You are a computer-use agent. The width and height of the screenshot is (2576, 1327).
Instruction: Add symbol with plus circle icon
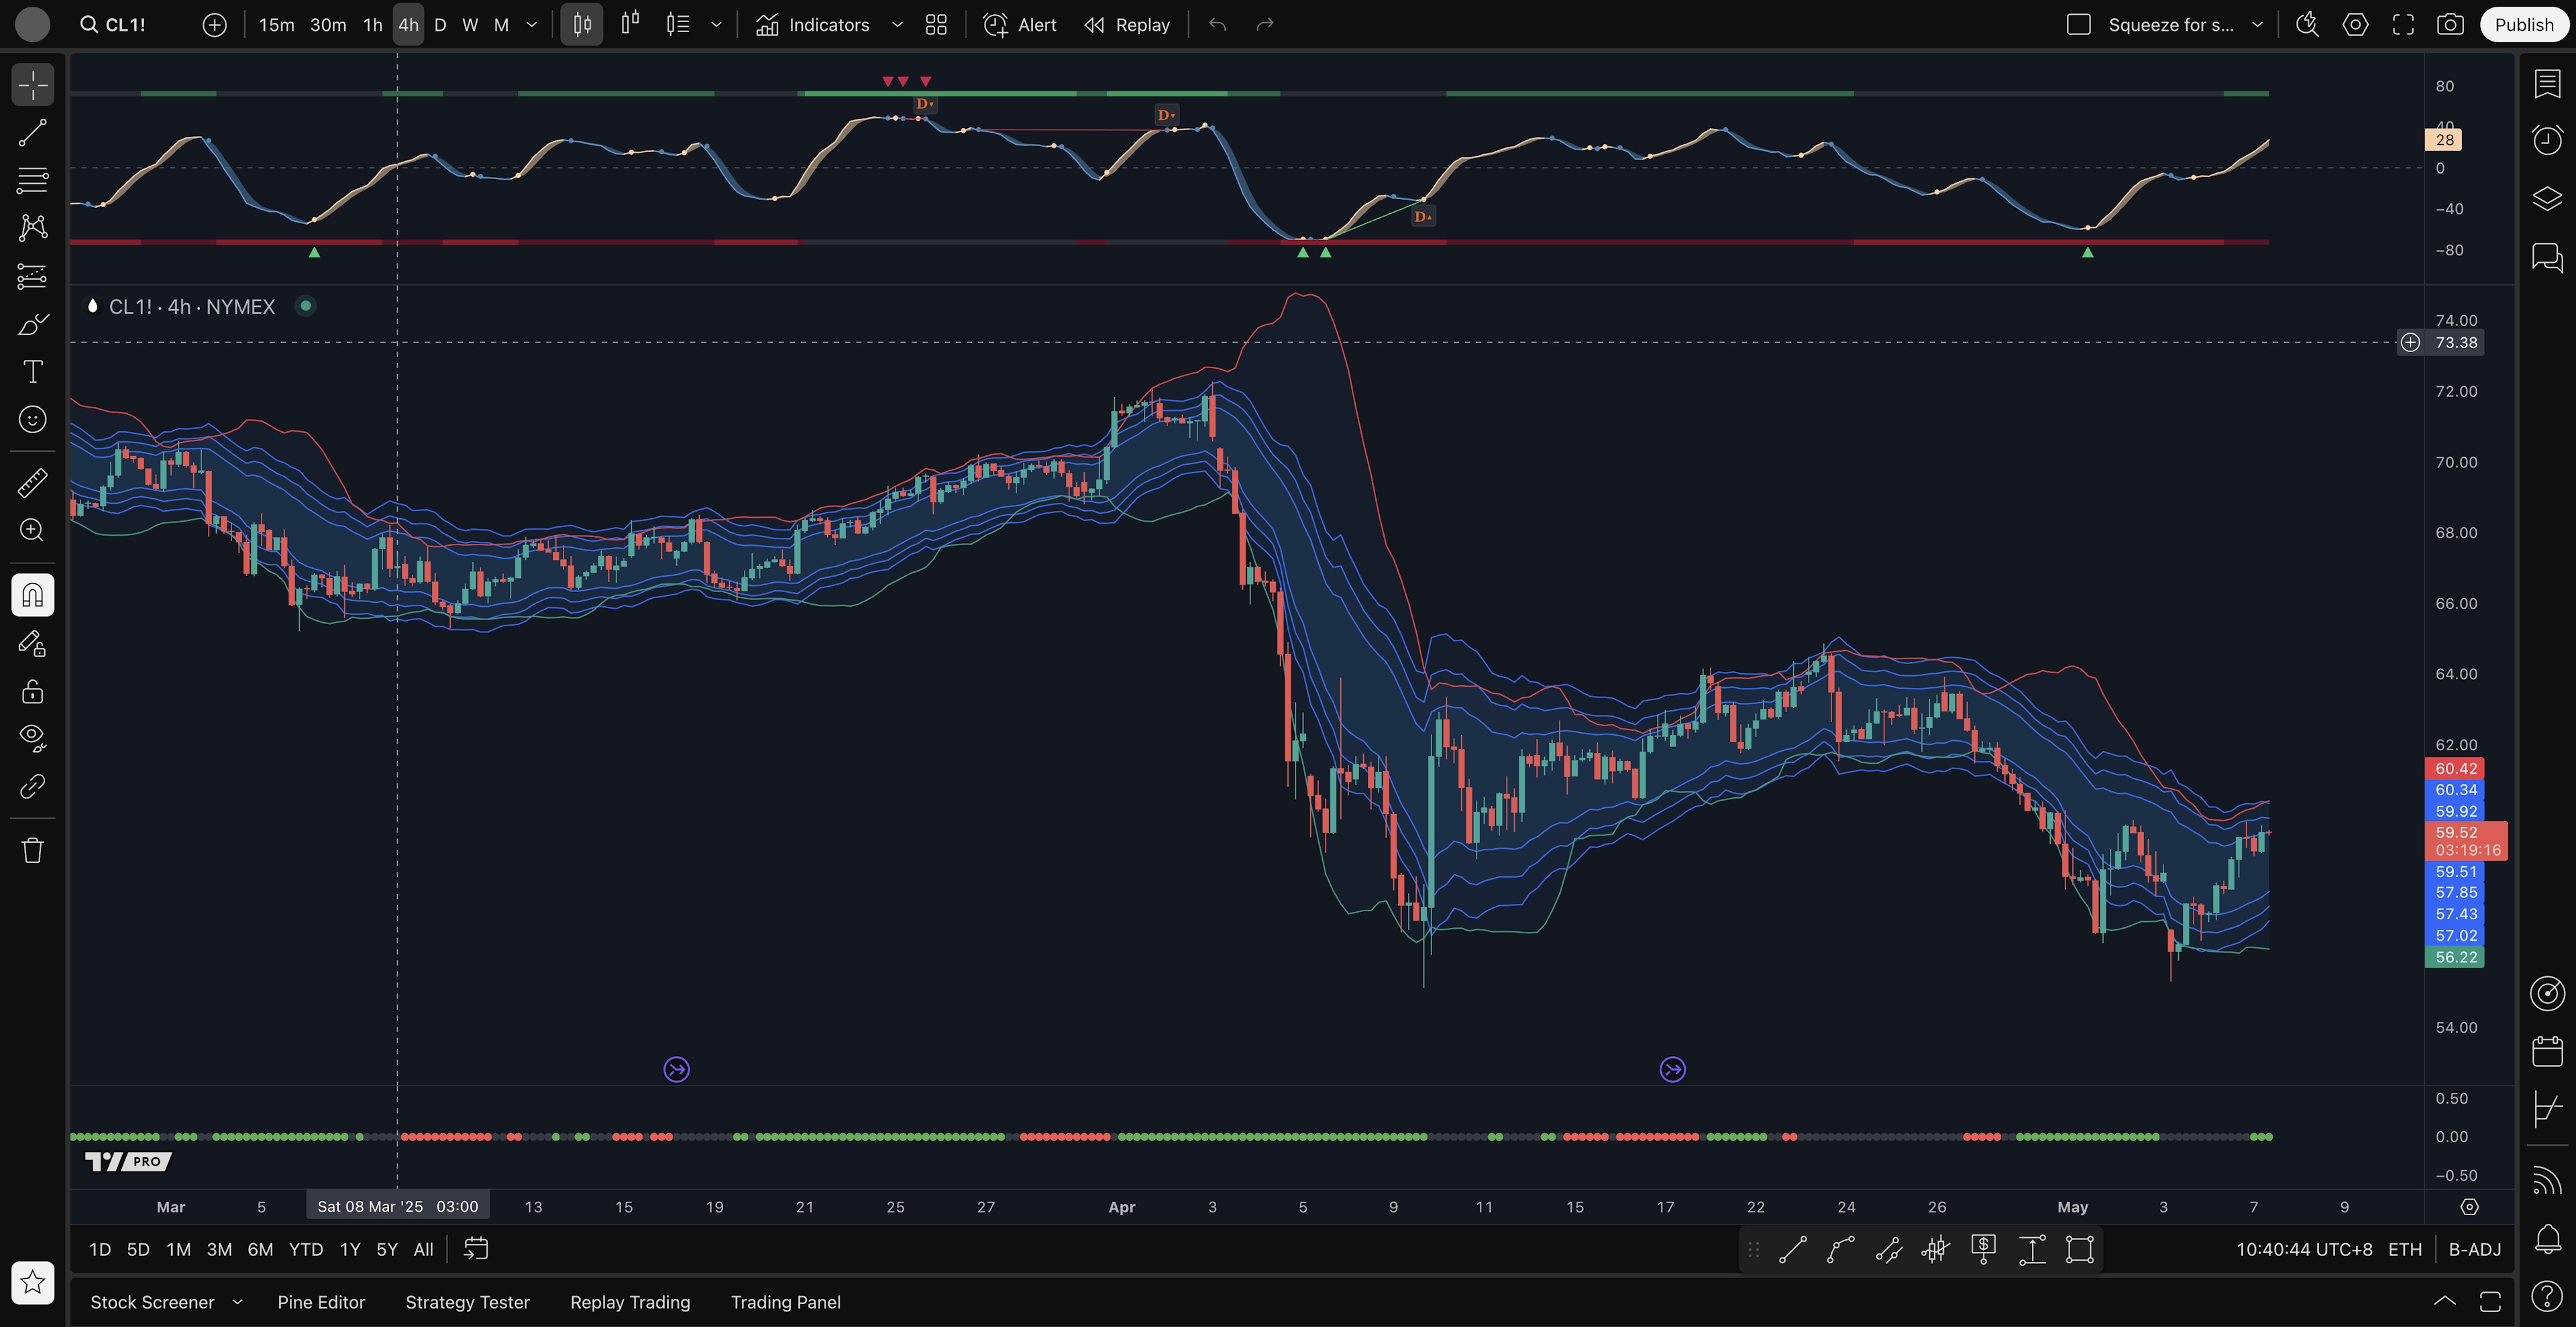click(x=214, y=25)
